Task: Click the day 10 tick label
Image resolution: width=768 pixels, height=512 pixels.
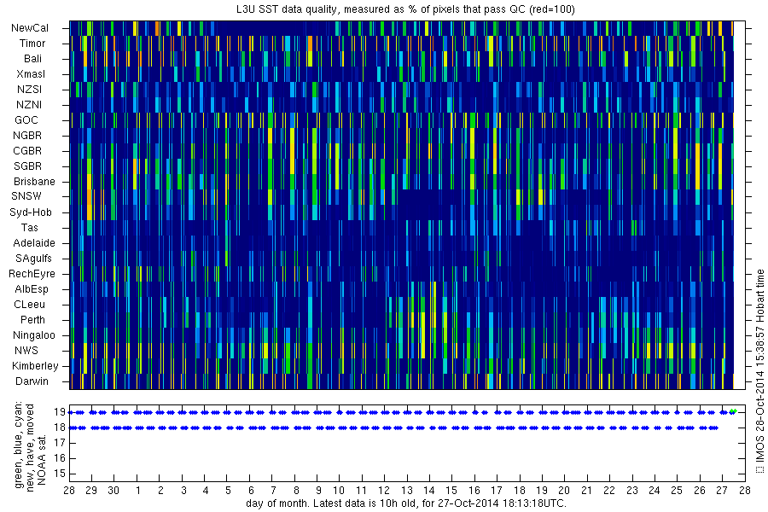Action: pos(339,491)
